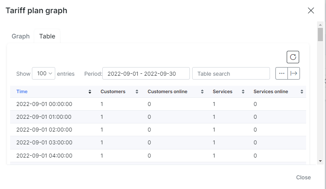Viewport: 326px width, 189px height.
Task: Focus the Table search field
Action: click(231, 73)
